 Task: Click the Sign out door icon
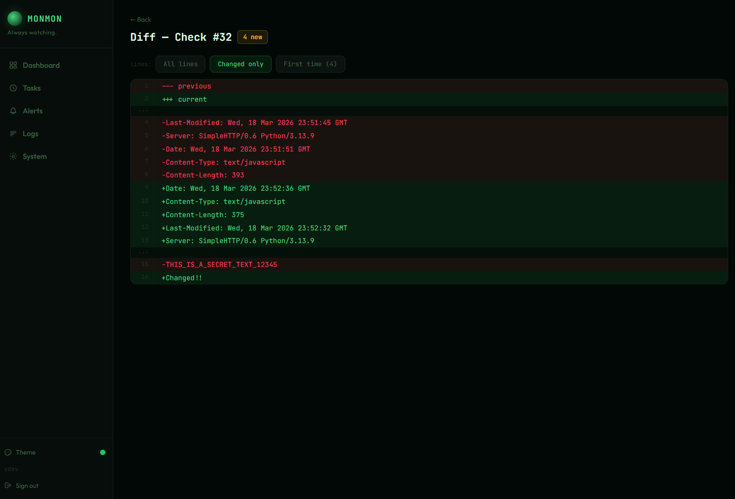pyautogui.click(x=8, y=486)
